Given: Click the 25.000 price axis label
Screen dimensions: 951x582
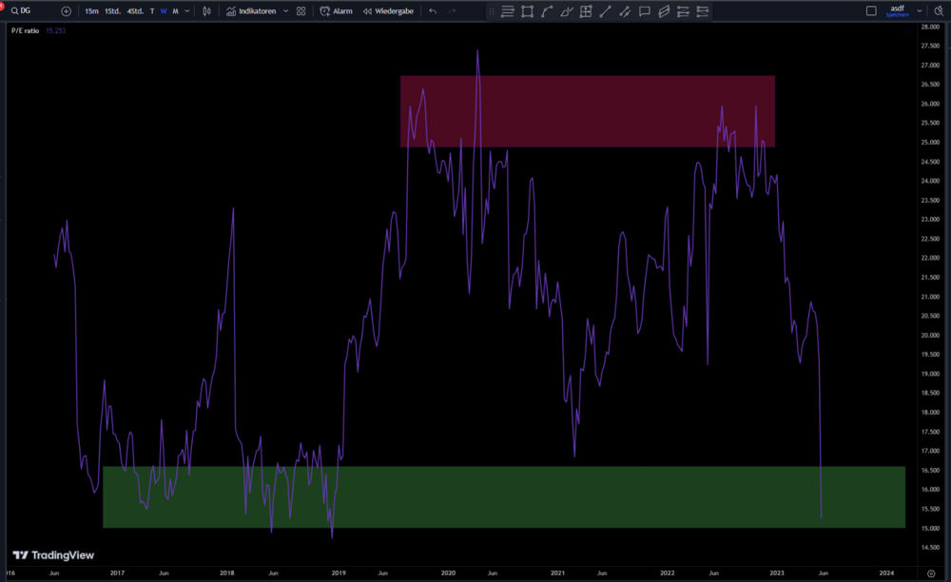Looking at the screenshot, I should click(930, 142).
